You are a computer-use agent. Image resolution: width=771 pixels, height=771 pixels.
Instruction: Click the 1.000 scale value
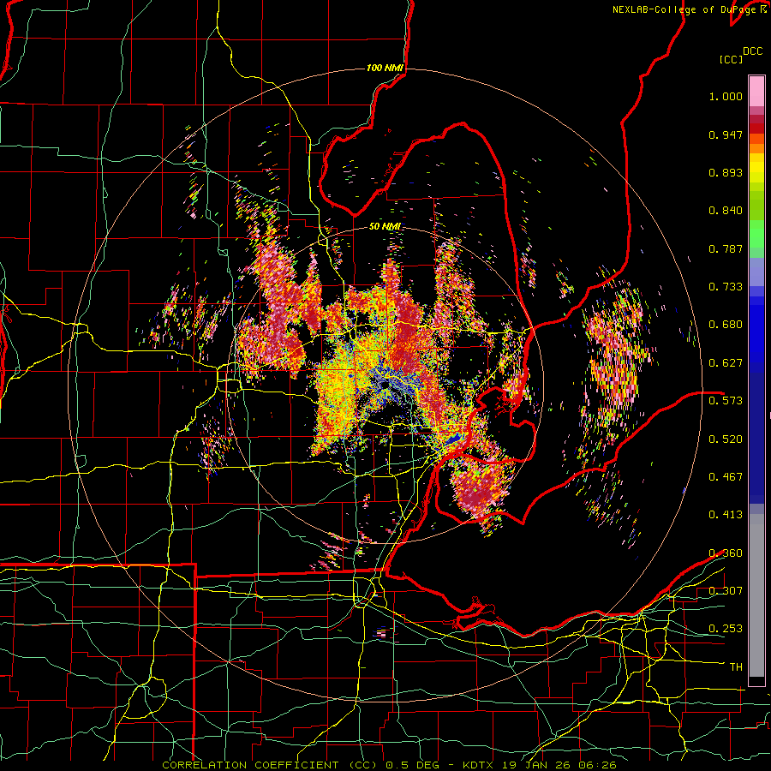(x=726, y=96)
